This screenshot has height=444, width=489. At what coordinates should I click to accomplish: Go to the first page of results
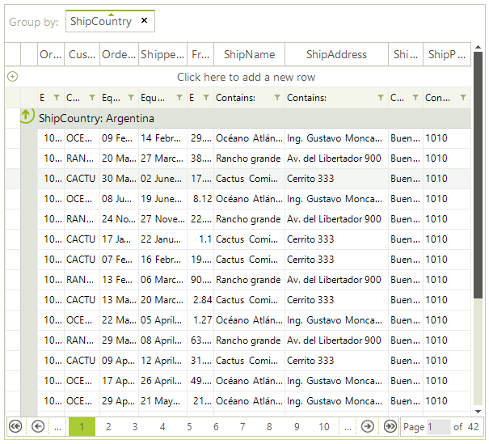pos(15,426)
